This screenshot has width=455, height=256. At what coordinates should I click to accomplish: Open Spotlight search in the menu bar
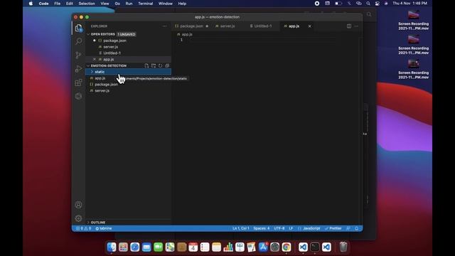pos(368,4)
